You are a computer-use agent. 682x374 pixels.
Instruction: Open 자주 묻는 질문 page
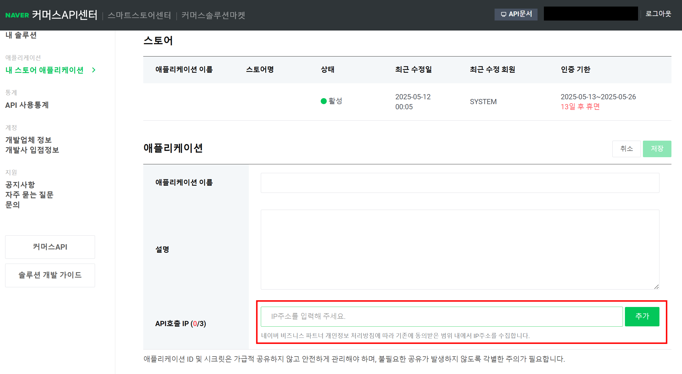click(x=29, y=195)
